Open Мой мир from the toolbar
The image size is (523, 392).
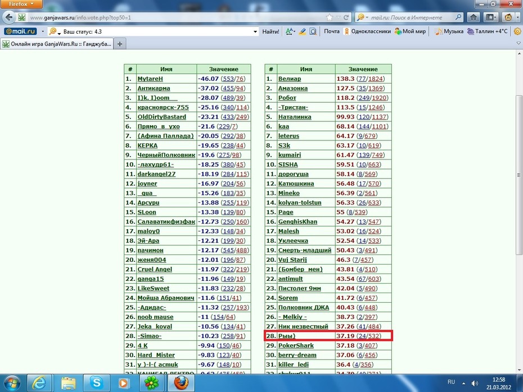point(410,31)
